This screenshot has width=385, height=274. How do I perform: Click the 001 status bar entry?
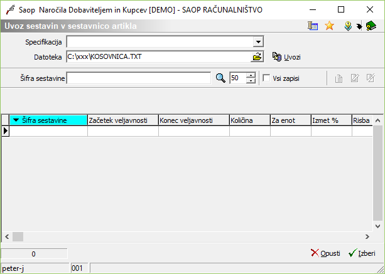click(80, 268)
